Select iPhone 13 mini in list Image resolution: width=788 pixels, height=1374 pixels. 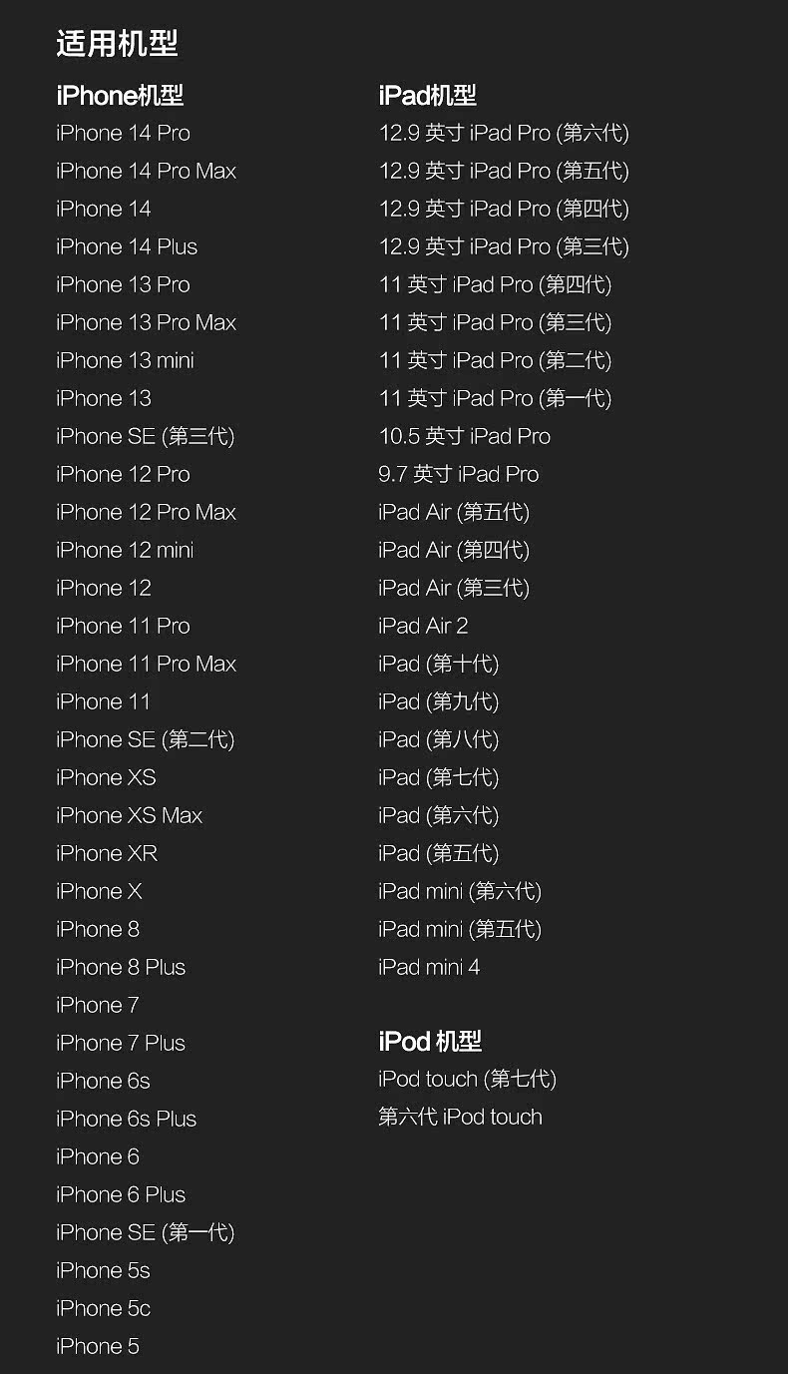click(125, 361)
